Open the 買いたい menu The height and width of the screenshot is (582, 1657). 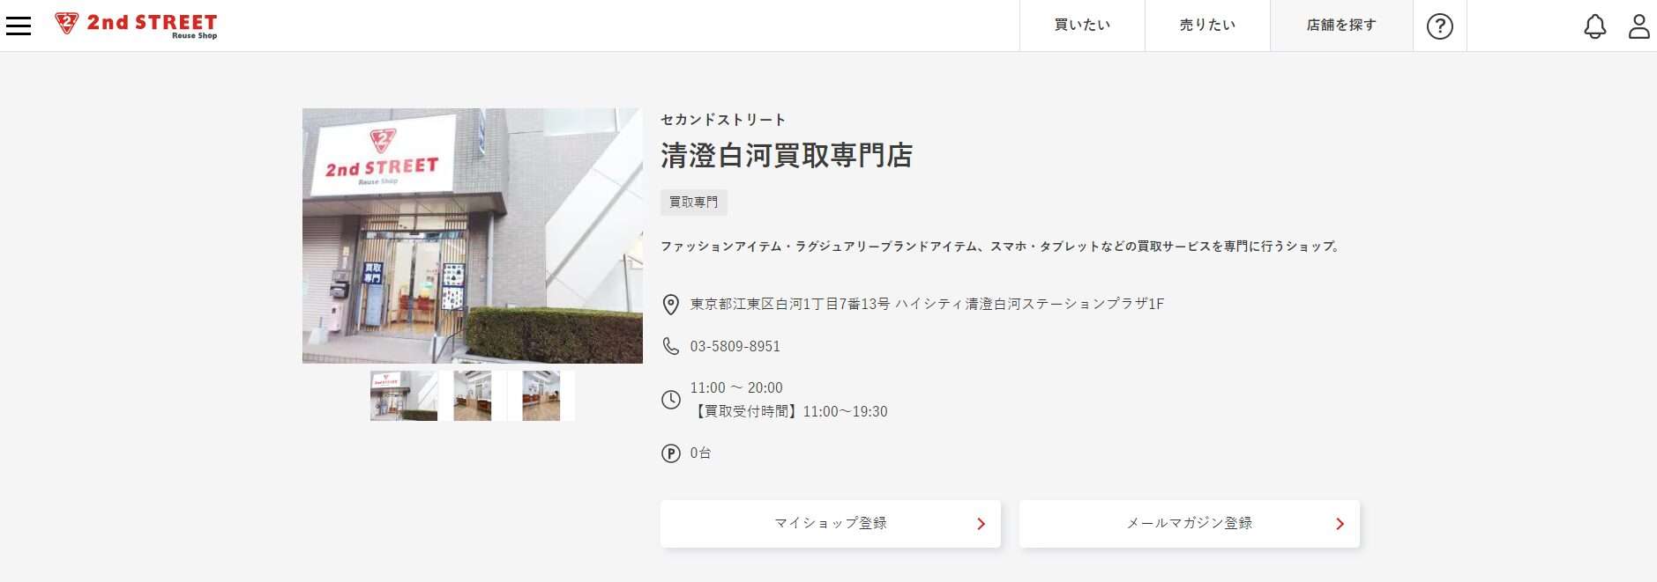(x=1082, y=26)
